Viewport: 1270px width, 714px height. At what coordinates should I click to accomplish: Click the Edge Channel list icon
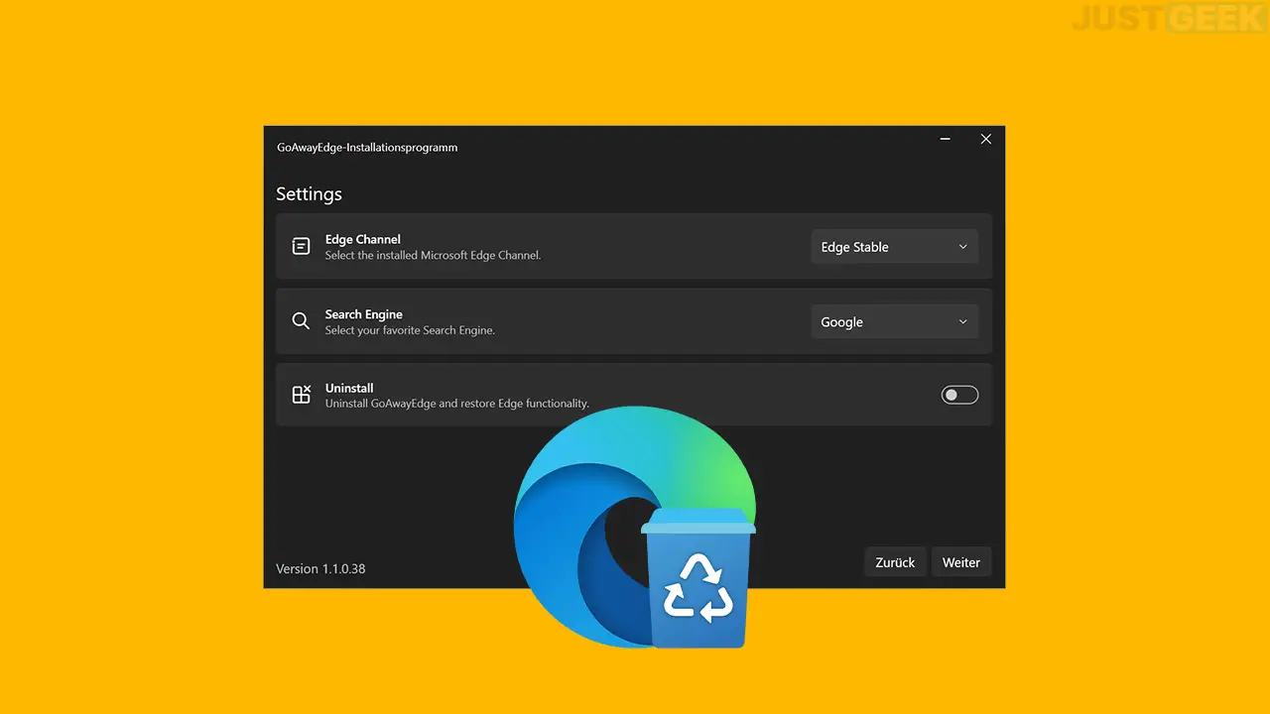point(301,246)
